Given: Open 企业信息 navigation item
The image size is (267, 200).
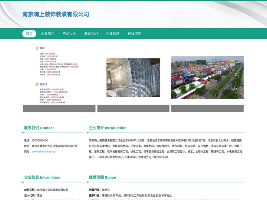Looking at the screenshot, I should click(x=113, y=33).
